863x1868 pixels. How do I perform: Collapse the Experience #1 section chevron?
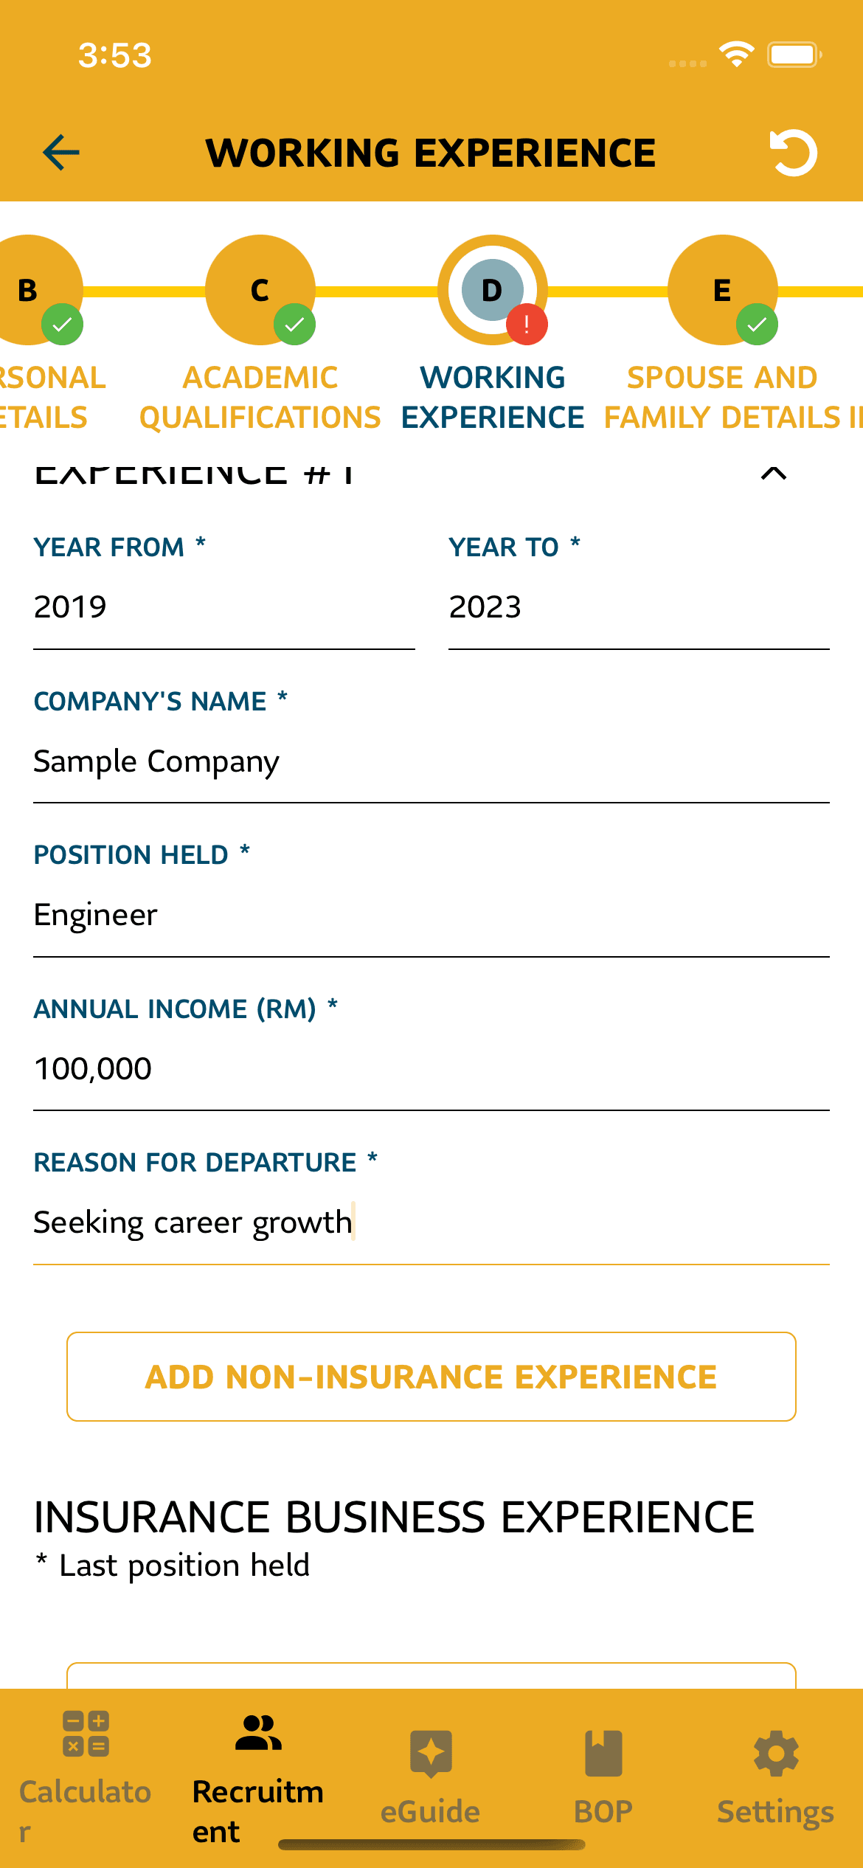coord(773,474)
